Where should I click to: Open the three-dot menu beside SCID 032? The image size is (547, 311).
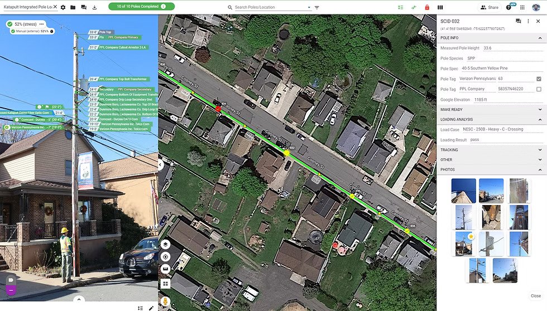tap(528, 21)
